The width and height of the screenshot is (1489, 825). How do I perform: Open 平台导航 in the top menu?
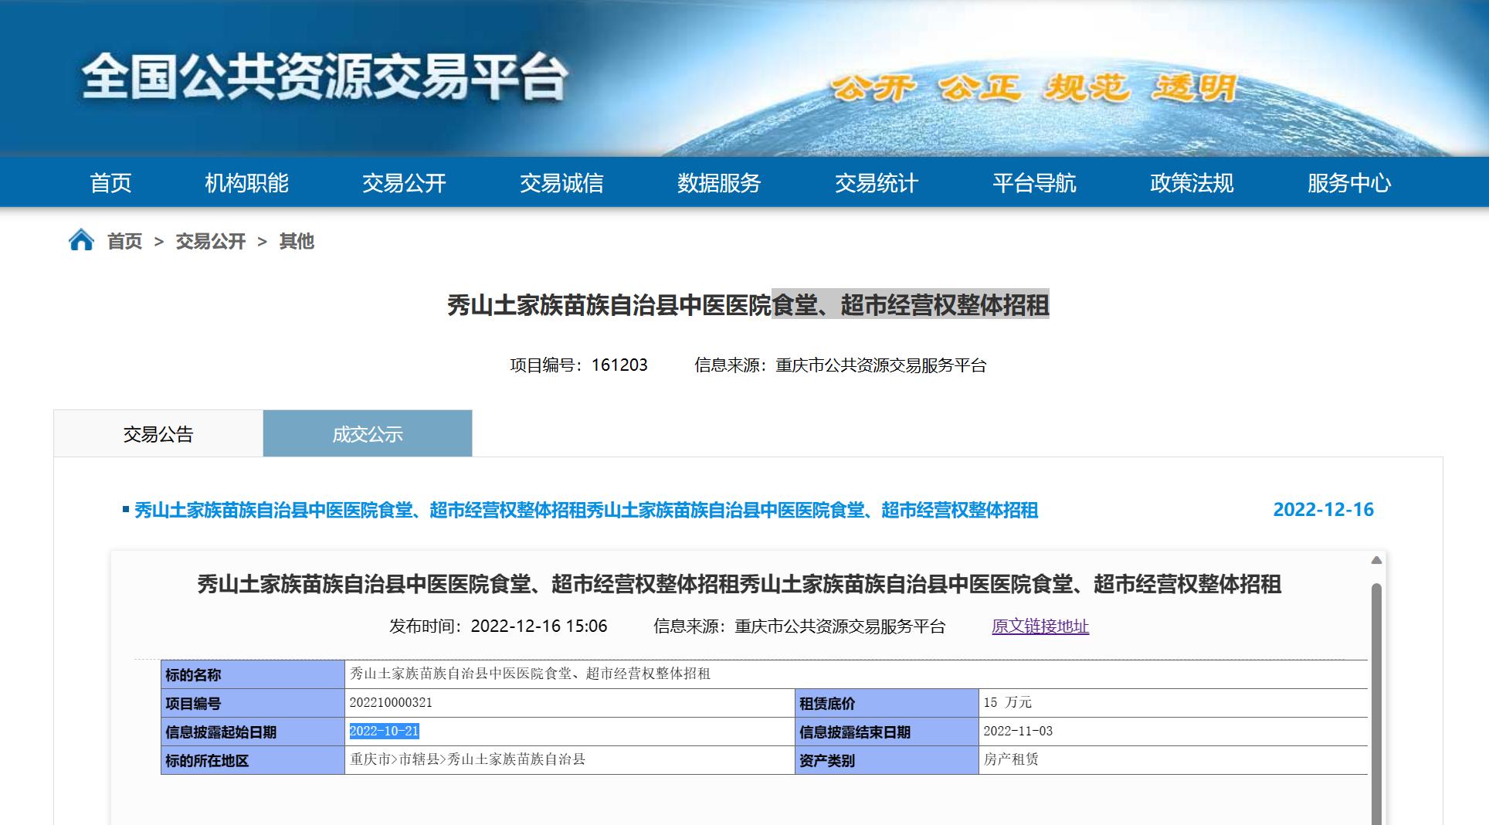click(x=1034, y=183)
